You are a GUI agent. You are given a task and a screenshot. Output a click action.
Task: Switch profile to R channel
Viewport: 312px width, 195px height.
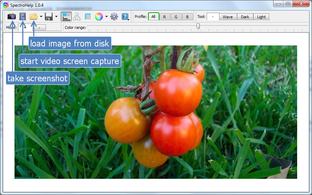tap(165, 17)
